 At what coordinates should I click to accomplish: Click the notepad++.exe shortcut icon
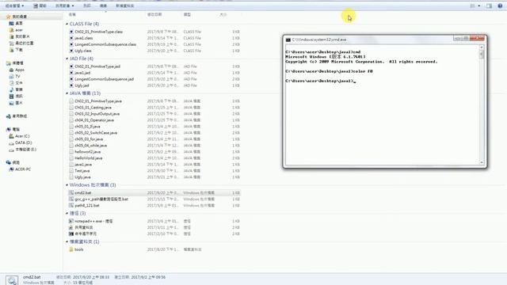(71, 221)
